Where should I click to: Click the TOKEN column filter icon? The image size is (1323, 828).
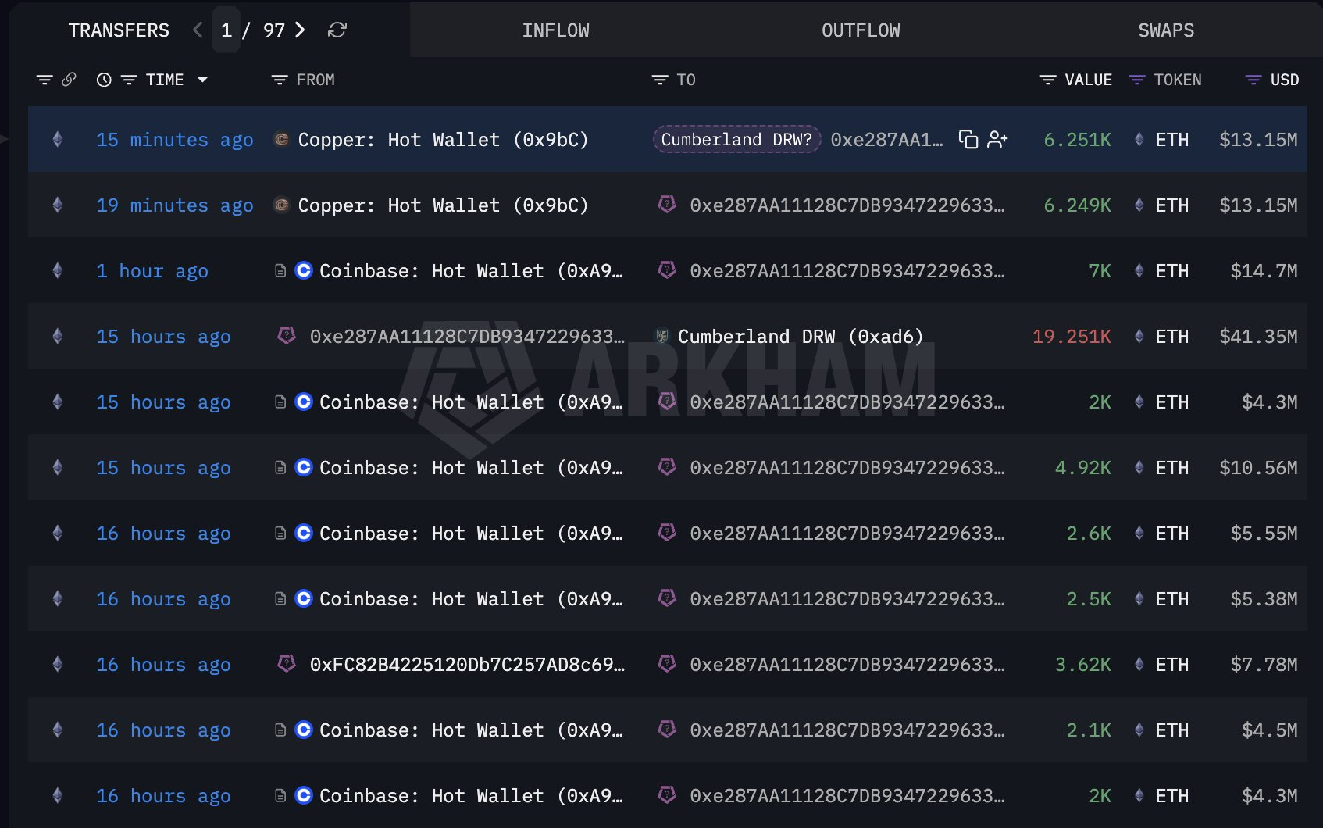1137,80
